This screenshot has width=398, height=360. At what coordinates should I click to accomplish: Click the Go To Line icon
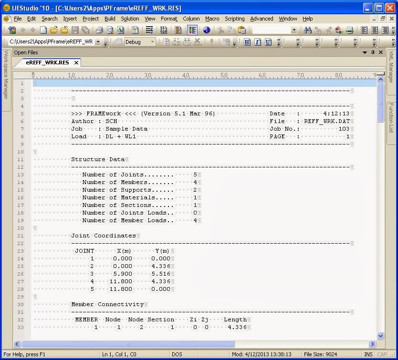[349, 30]
